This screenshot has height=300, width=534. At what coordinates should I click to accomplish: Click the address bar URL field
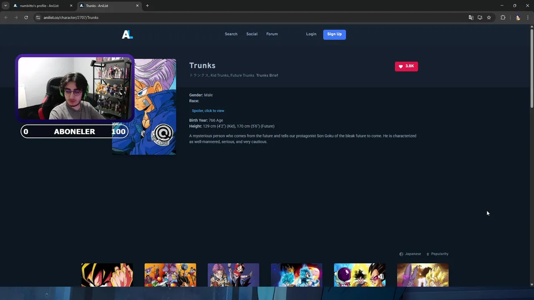[250, 17]
